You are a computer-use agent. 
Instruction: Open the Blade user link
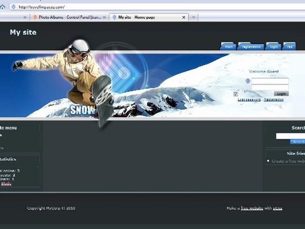pos(6,184)
